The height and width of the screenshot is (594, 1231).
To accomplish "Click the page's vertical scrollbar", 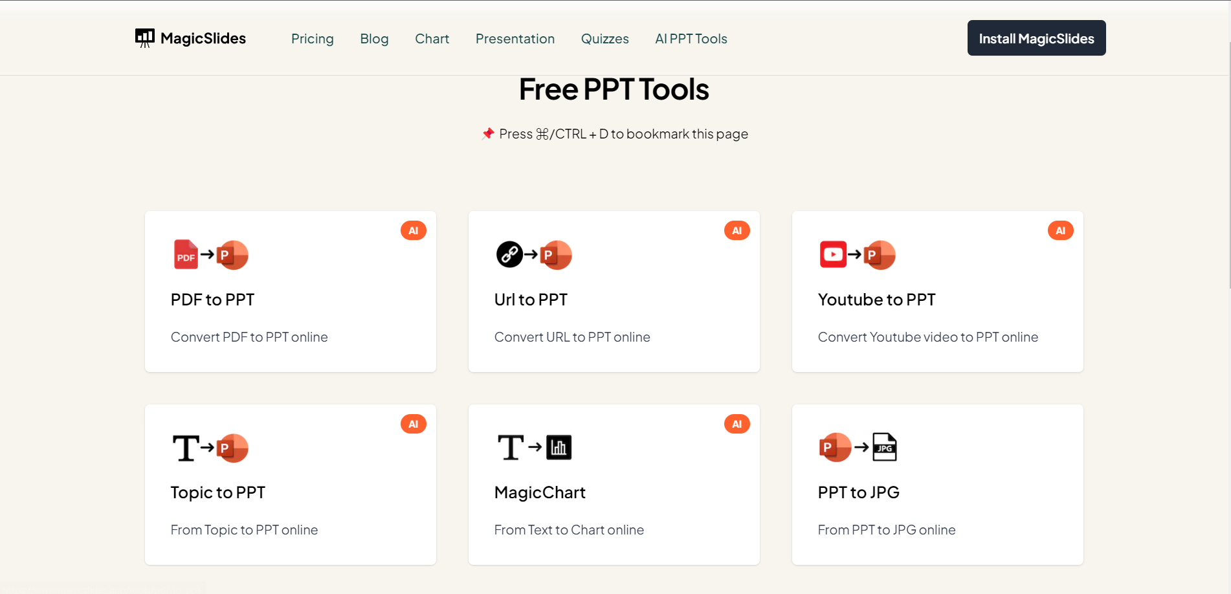I will (x=1229, y=162).
